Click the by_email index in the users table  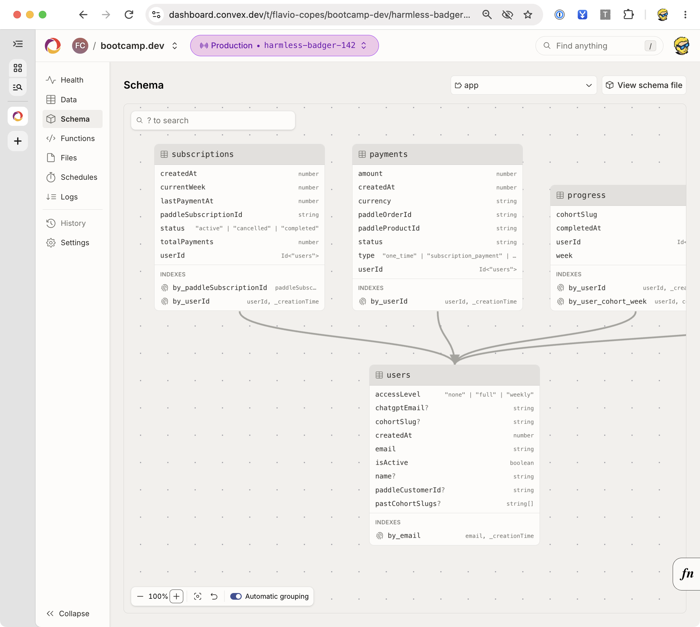click(454, 536)
